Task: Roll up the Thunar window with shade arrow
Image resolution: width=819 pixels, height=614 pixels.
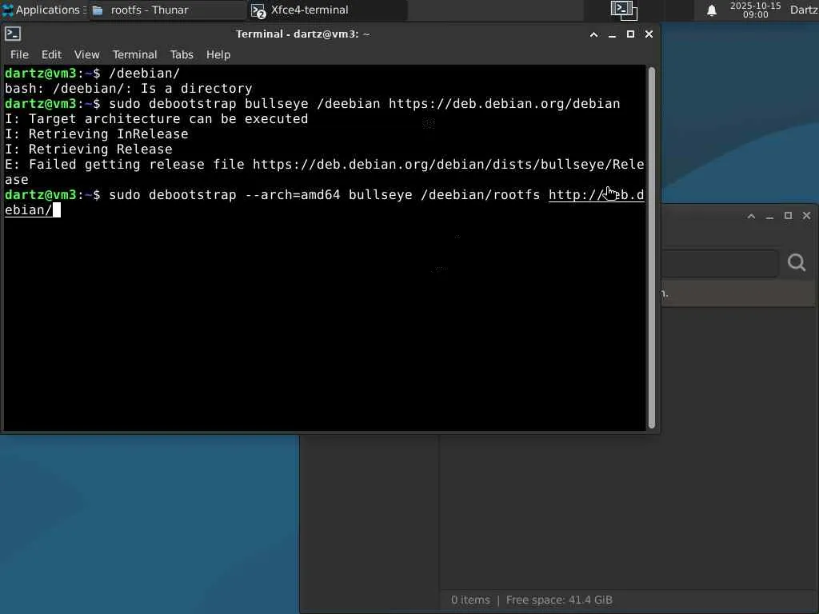Action: tap(751, 216)
